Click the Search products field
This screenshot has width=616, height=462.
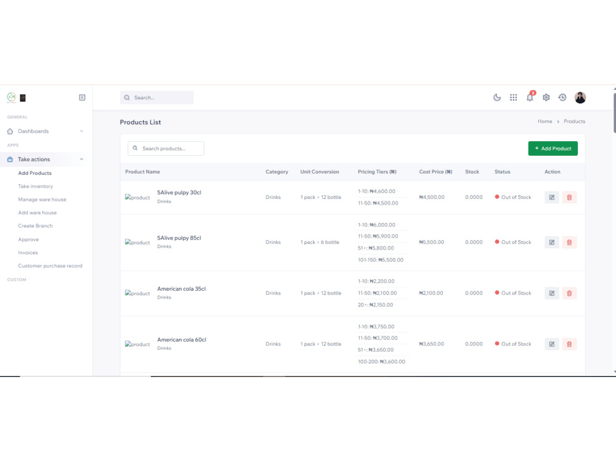[x=166, y=148]
